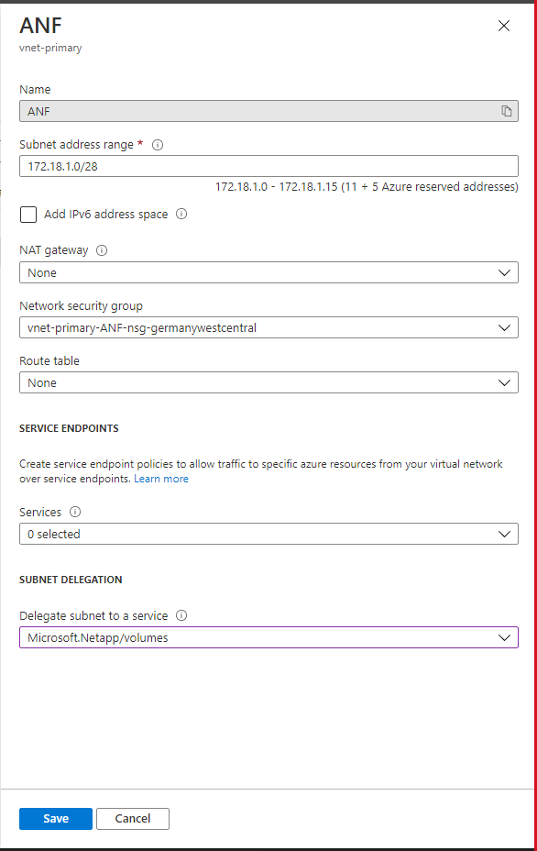
Task: Open the IPv6 address space info tooltip
Action: tap(181, 214)
